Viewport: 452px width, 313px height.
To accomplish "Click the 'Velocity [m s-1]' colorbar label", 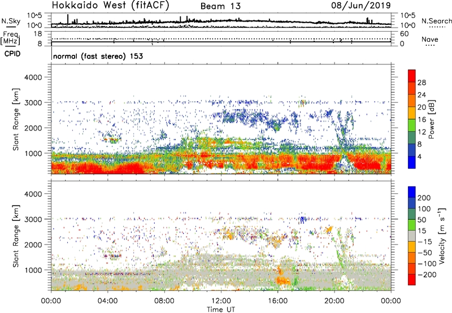I will 441,236.
